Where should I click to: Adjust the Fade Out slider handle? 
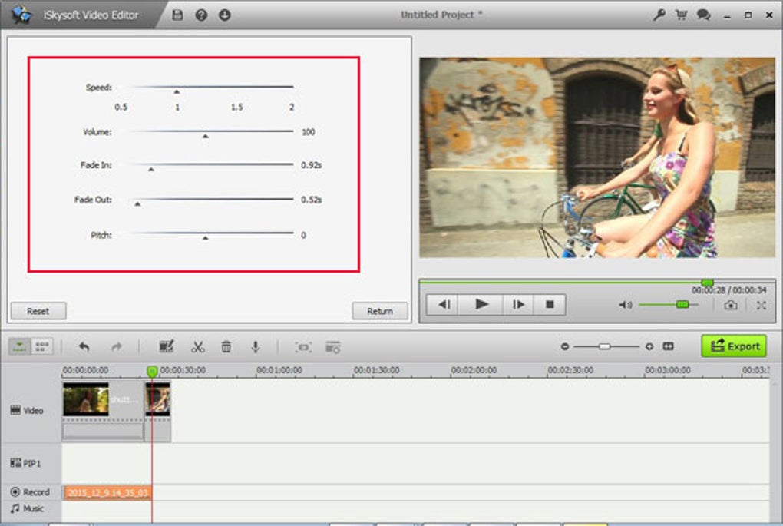138,204
